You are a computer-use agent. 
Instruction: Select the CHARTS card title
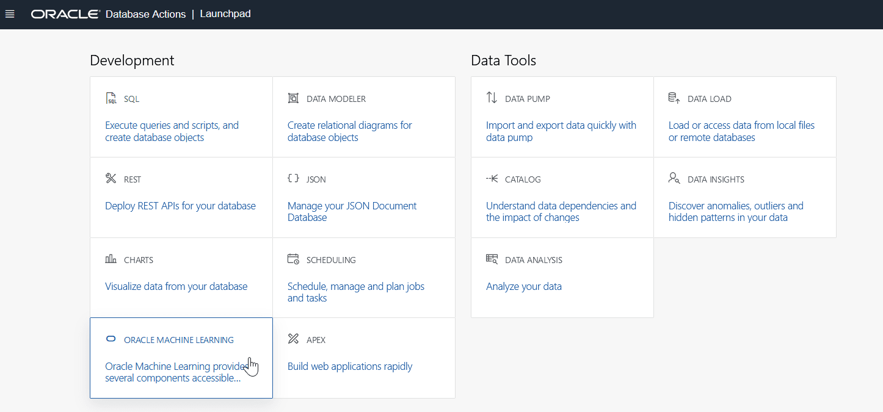click(139, 260)
